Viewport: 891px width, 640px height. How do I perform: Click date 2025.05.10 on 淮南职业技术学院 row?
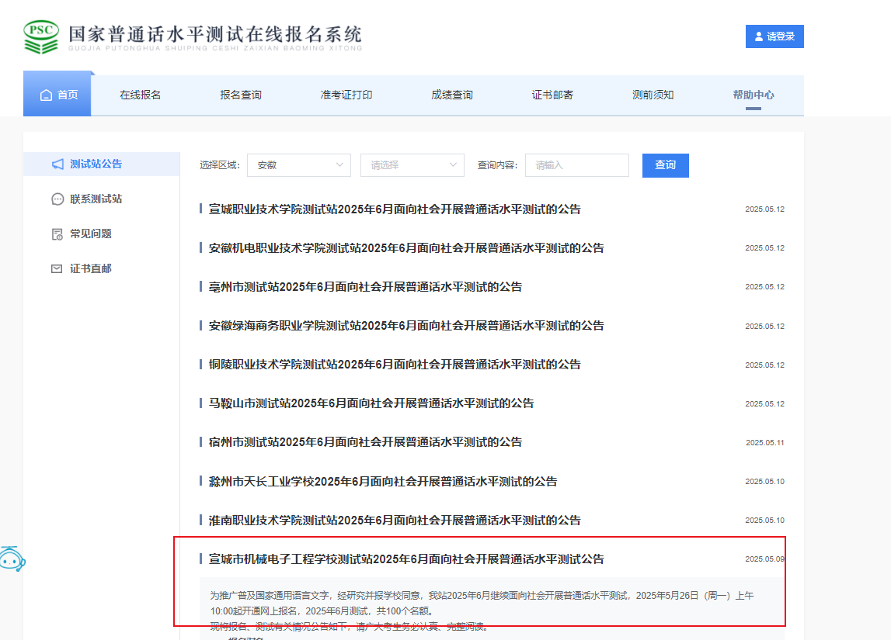(x=765, y=521)
